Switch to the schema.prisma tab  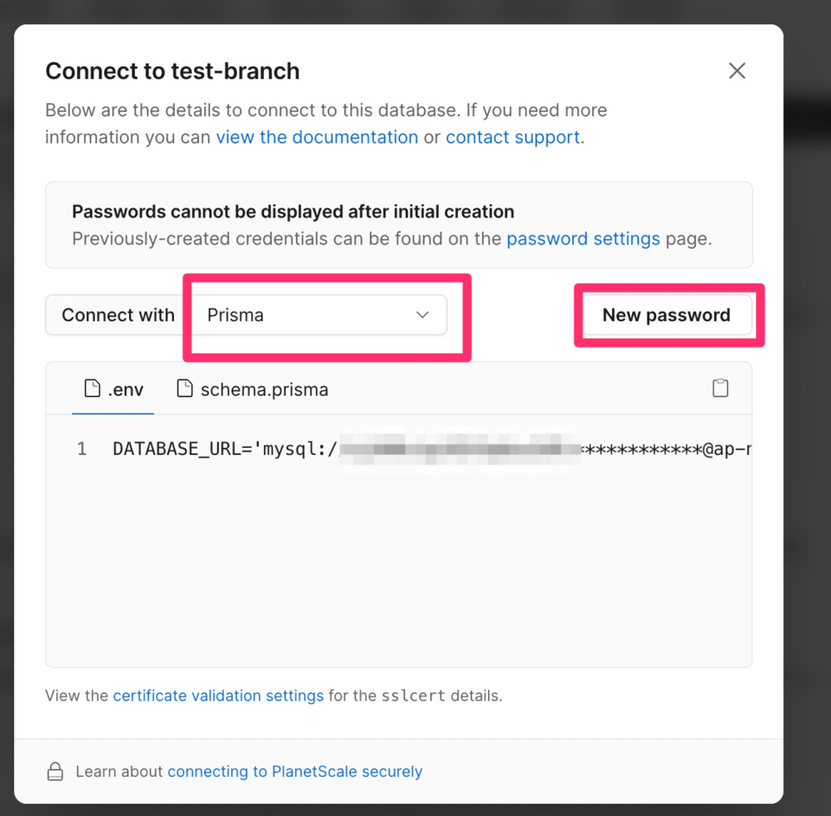pos(263,390)
